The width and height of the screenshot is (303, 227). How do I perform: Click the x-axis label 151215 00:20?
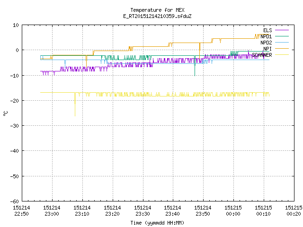click(294, 211)
